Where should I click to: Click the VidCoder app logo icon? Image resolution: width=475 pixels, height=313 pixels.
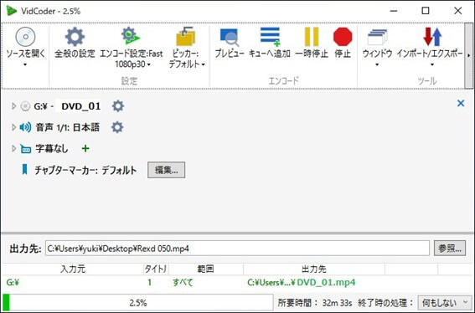pos(12,11)
